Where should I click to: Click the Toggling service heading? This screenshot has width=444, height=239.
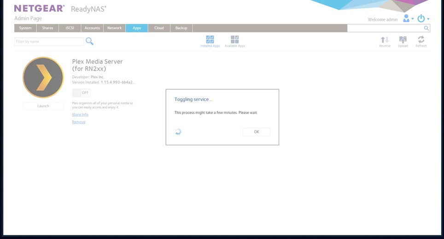tap(193, 99)
